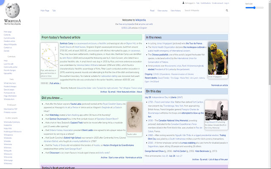This screenshot has width=271, height=169.
Task: Click the user icon beside Not logged in
Action: (x=183, y=3)
